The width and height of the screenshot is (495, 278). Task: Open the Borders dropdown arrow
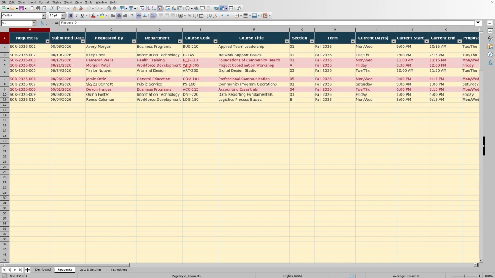(241, 16)
